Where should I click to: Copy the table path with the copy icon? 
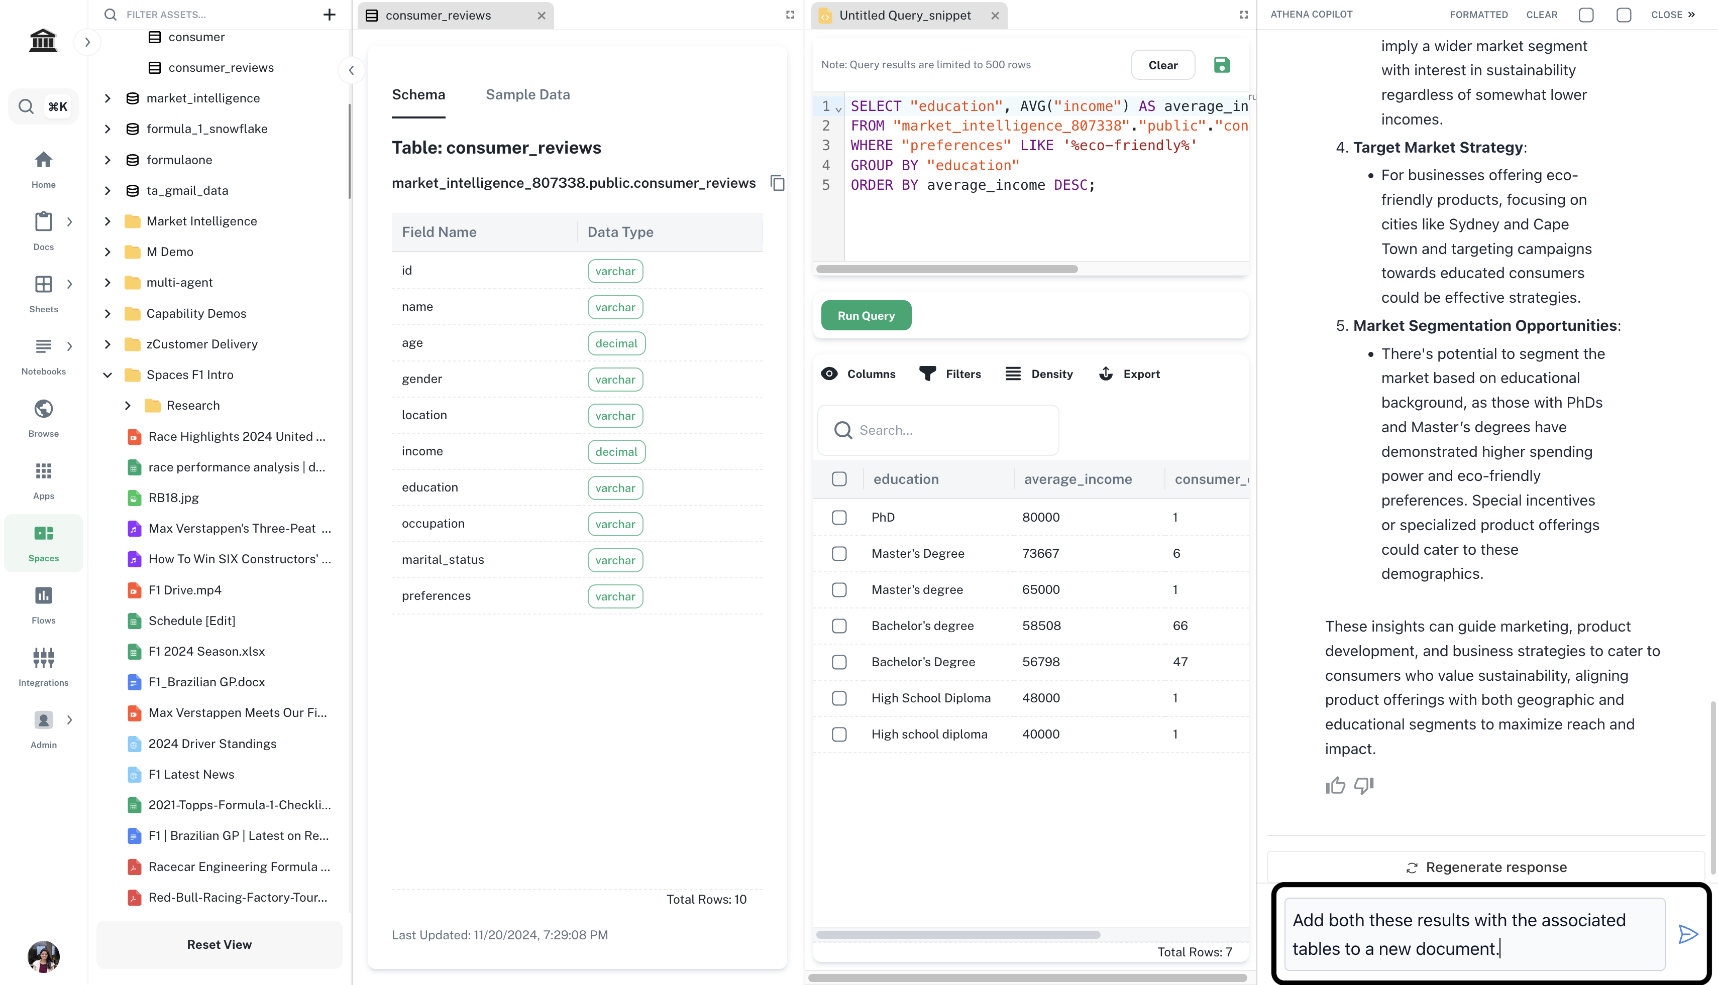point(777,183)
